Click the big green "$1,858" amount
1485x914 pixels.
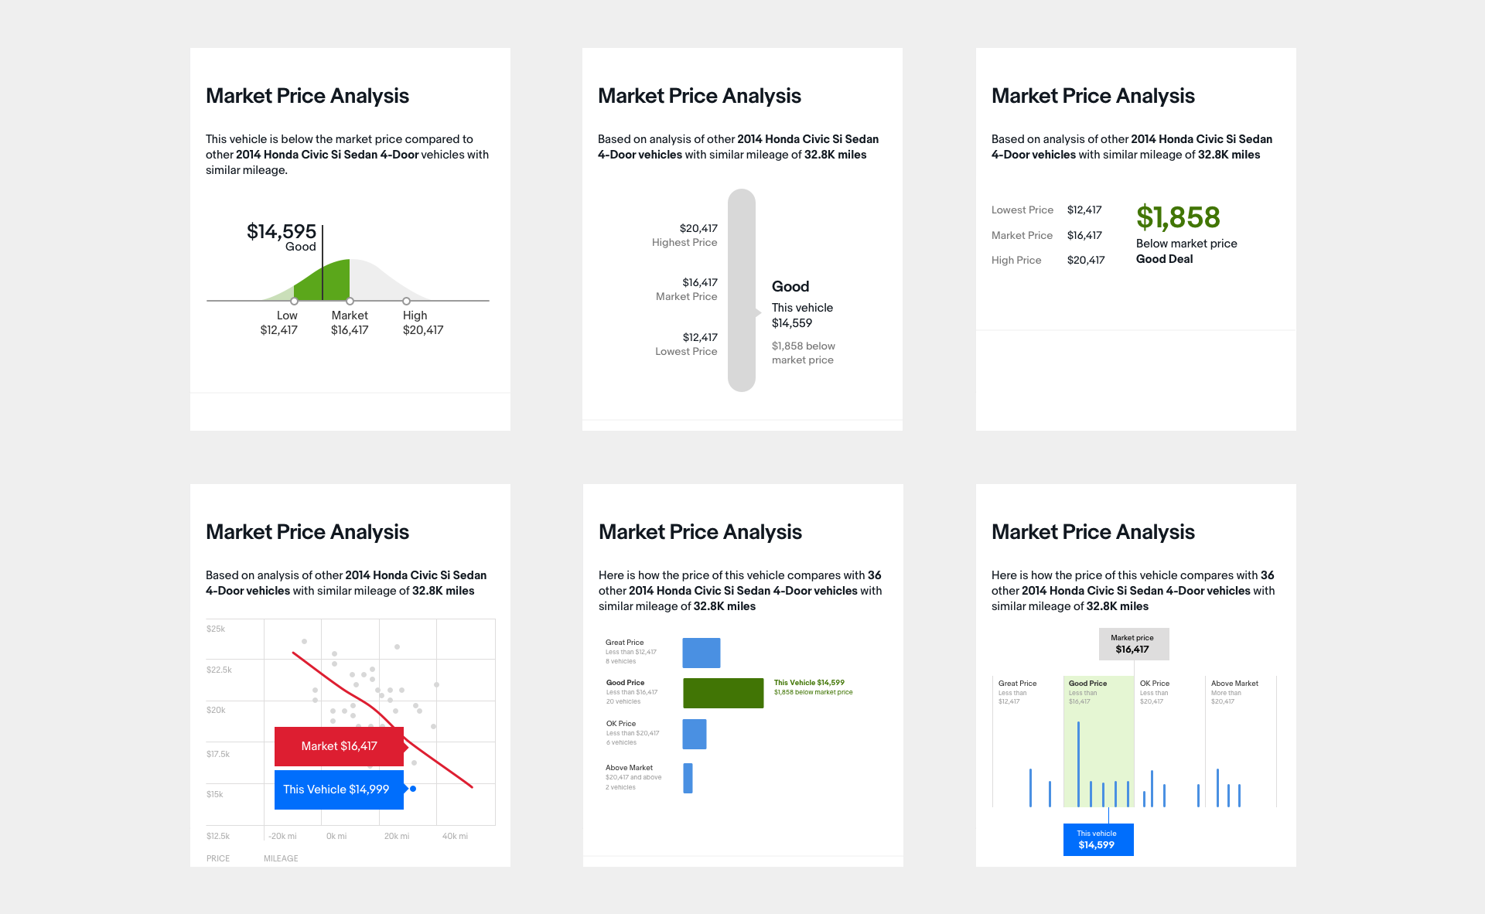(x=1178, y=217)
